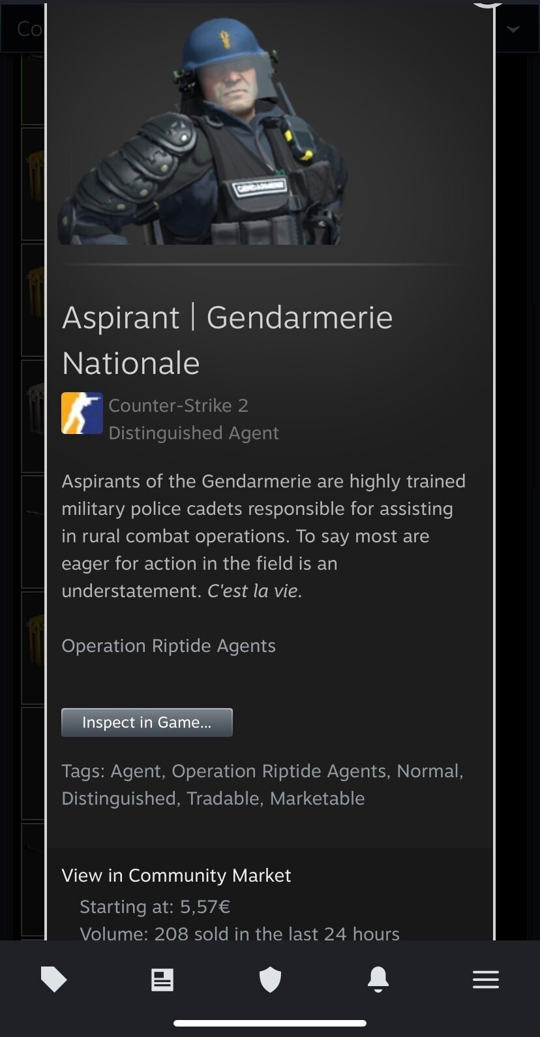Image resolution: width=540 pixels, height=1037 pixels.
Task: Select the yellow-bordered inventory slot behind the popup
Action: [x=33, y=90]
